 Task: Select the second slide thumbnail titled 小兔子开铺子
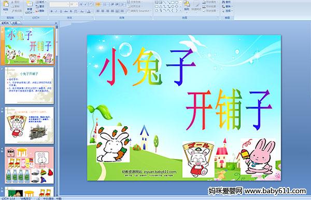(x=30, y=86)
